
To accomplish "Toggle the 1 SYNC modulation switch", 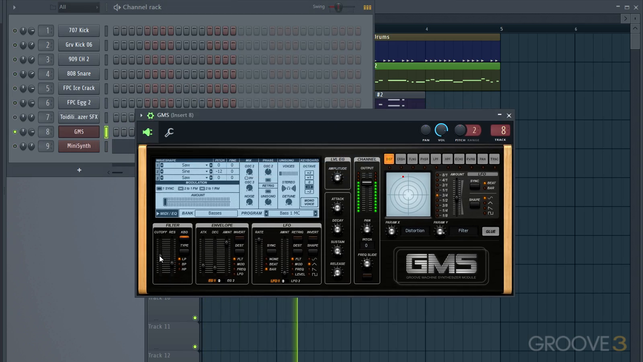I will 159,189.
